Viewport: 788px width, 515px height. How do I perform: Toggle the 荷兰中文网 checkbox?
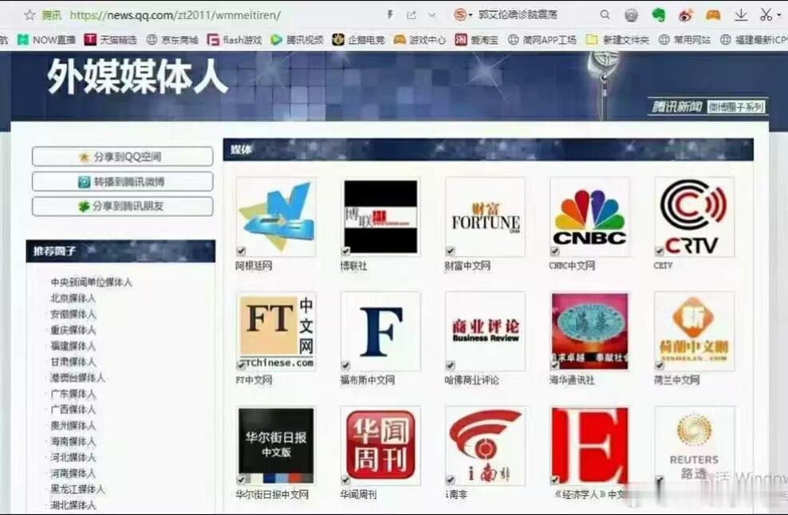660,365
